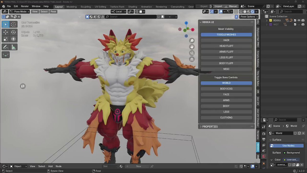Viewport: 307px width, 173px height.
Task: Unlink the World data-block
Action: [303, 133]
